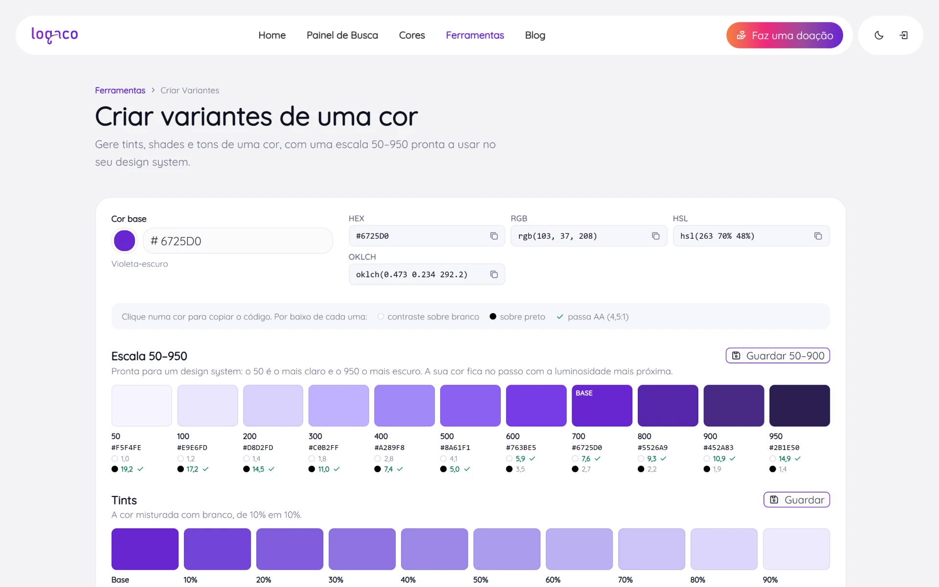Click the 90% tint swatch
The image size is (939, 587).
(796, 549)
